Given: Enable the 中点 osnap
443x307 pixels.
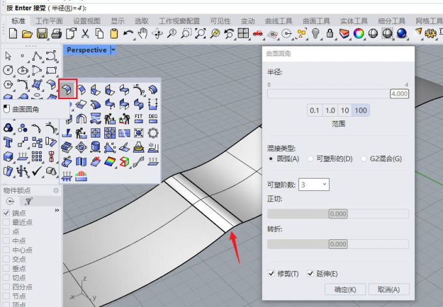Looking at the screenshot, I should pos(7,241).
